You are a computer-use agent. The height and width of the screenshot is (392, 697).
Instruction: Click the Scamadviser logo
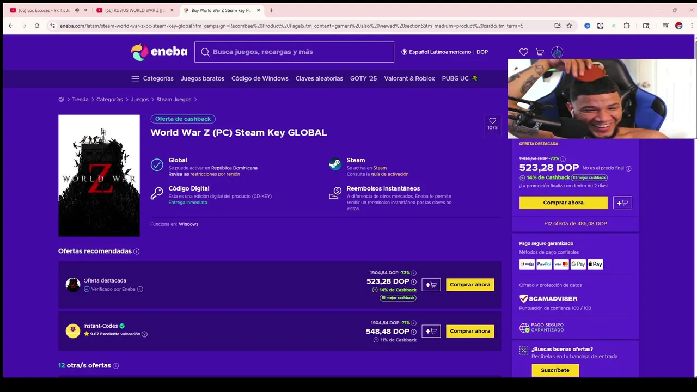pyautogui.click(x=548, y=299)
